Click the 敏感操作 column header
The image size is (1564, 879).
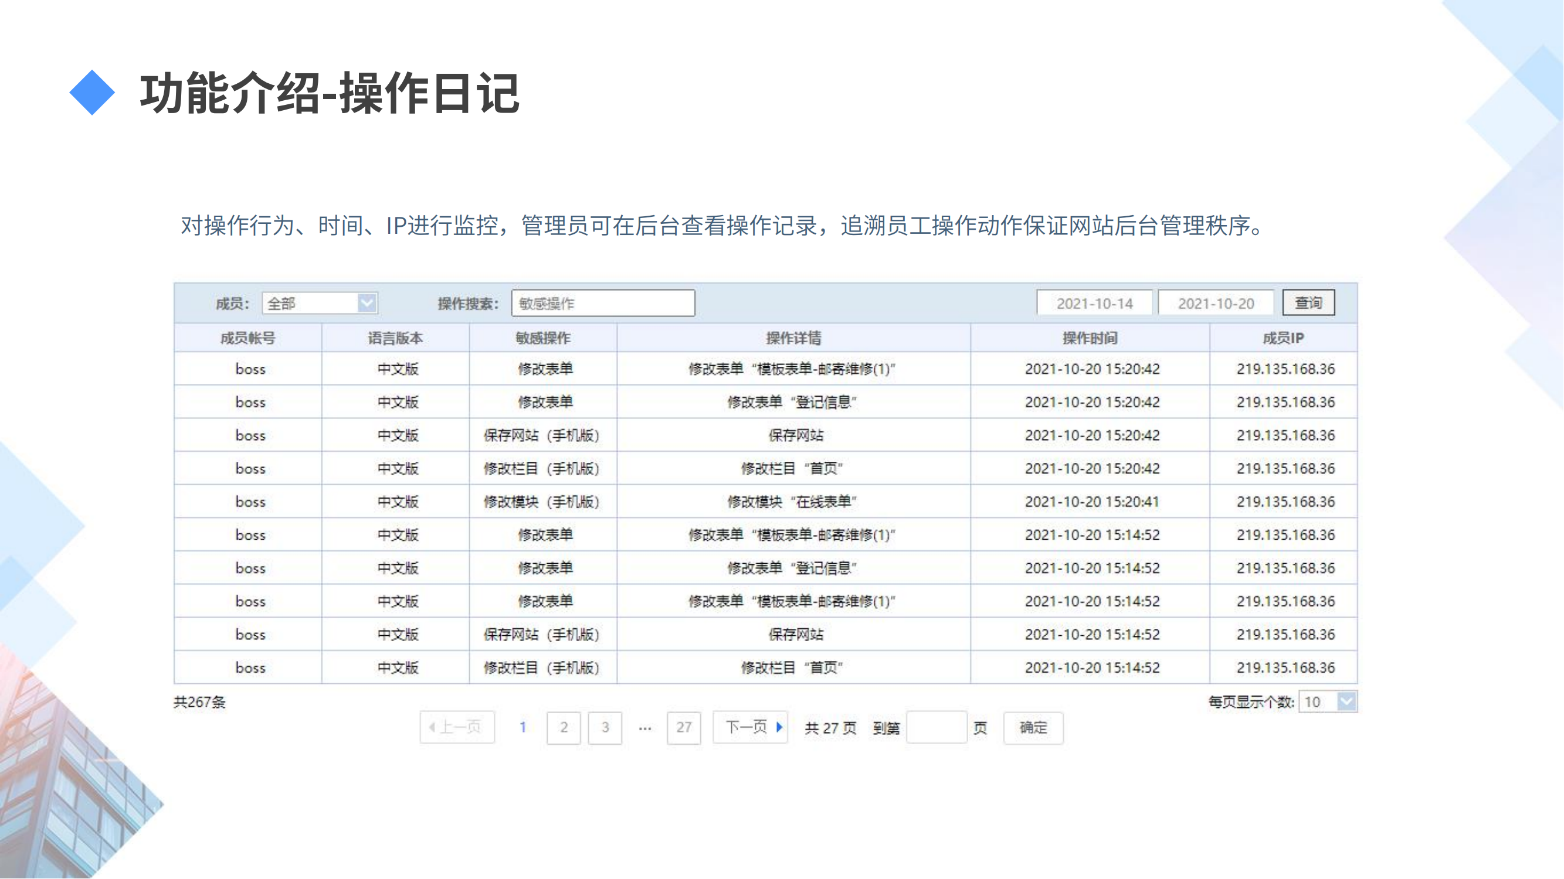point(543,339)
